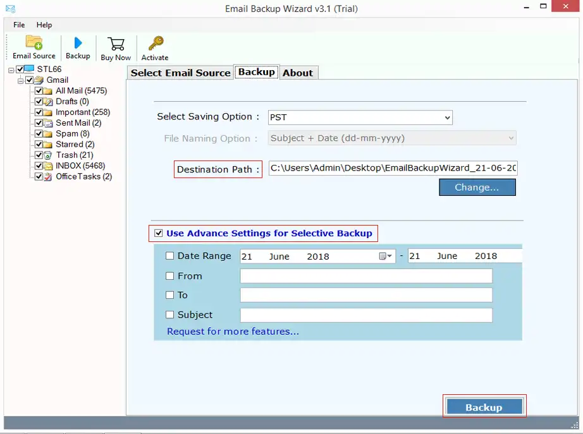This screenshot has width=583, height=434.
Task: Toggle Use Advance Settings for Selective Backup
Action: 158,233
